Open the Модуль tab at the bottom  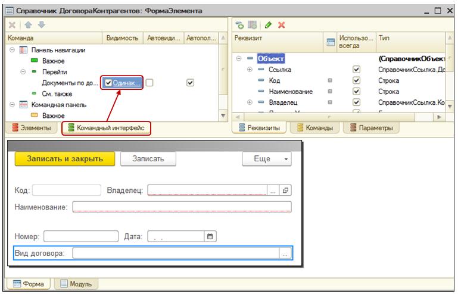[x=76, y=284]
